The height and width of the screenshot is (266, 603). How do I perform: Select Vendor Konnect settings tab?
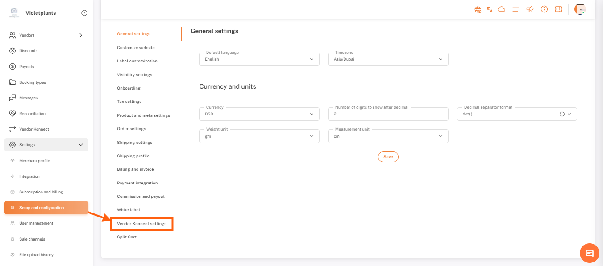(x=141, y=224)
